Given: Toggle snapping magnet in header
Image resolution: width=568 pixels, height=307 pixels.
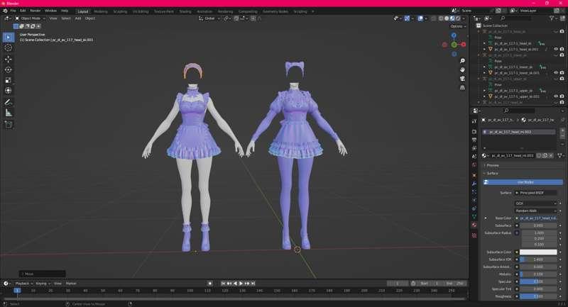Looking at the screenshot, I should click(x=236, y=18).
